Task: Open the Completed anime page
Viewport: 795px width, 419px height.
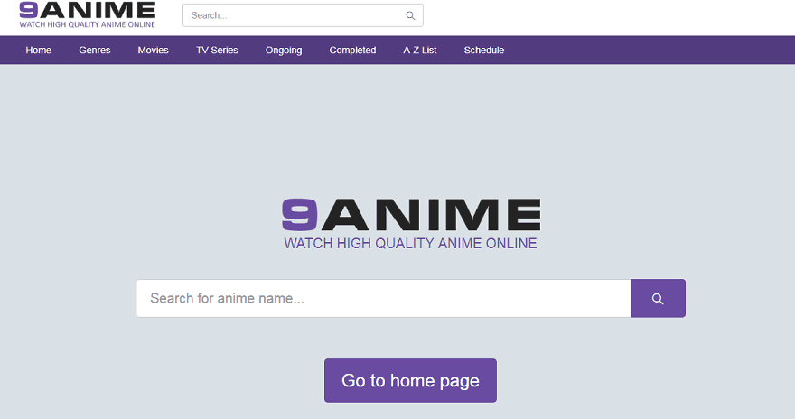Action: (352, 51)
